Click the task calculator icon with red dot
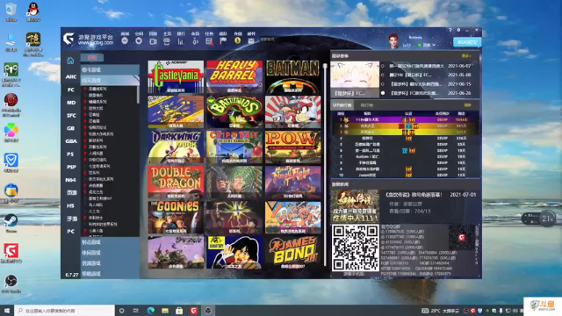Image resolution: width=562 pixels, height=316 pixels. pos(209,41)
